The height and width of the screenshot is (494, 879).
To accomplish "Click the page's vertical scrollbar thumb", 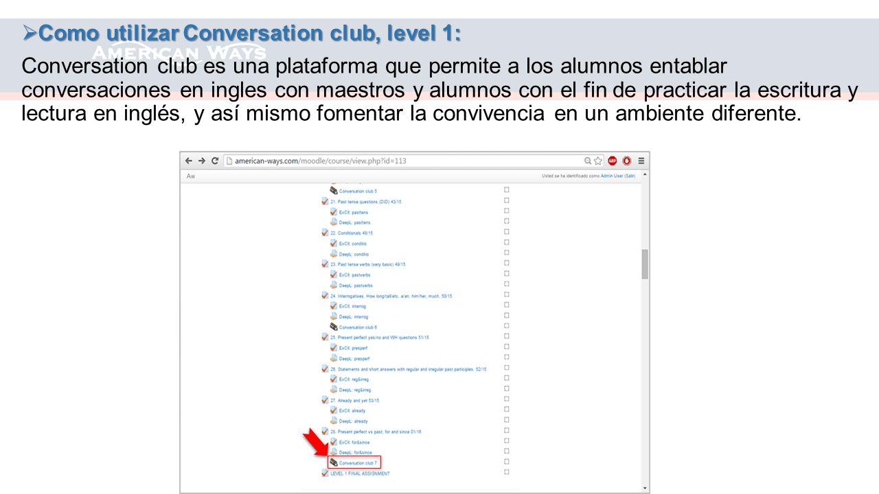I will (x=645, y=264).
